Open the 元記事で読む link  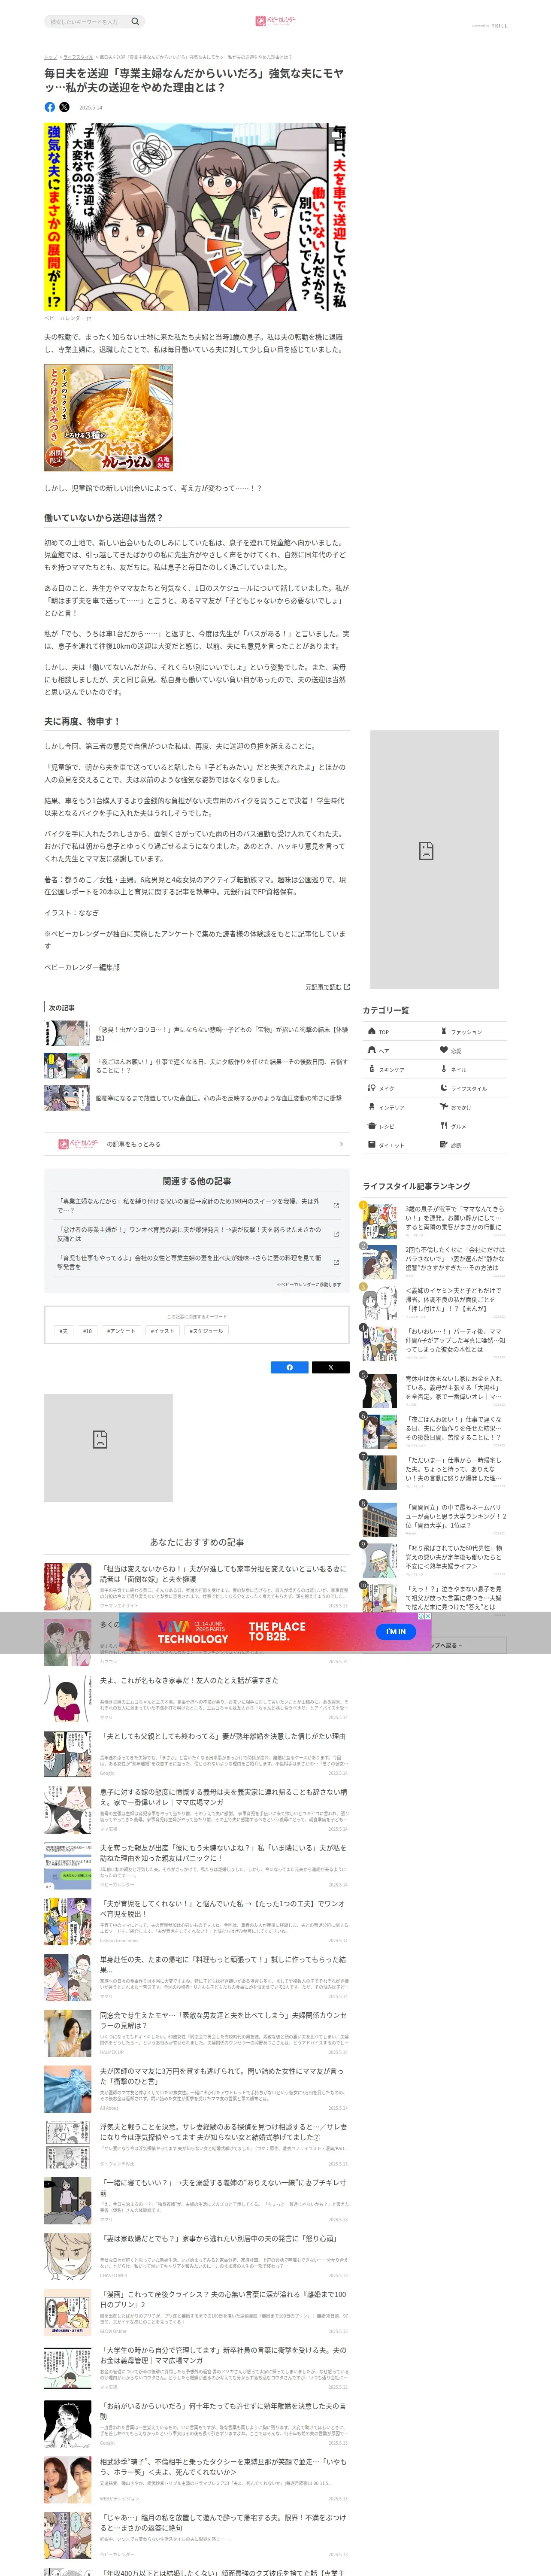coord(323,987)
